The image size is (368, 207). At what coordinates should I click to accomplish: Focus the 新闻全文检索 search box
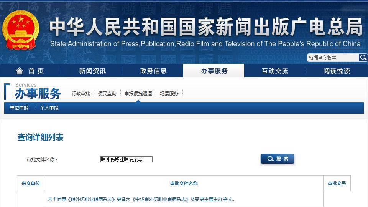(333, 58)
